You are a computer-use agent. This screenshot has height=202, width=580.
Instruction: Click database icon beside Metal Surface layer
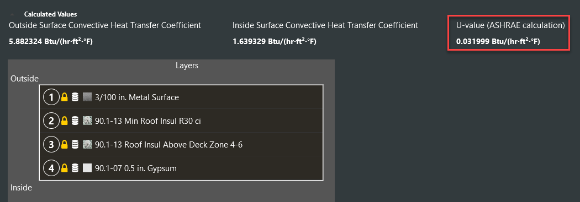pyautogui.click(x=75, y=97)
